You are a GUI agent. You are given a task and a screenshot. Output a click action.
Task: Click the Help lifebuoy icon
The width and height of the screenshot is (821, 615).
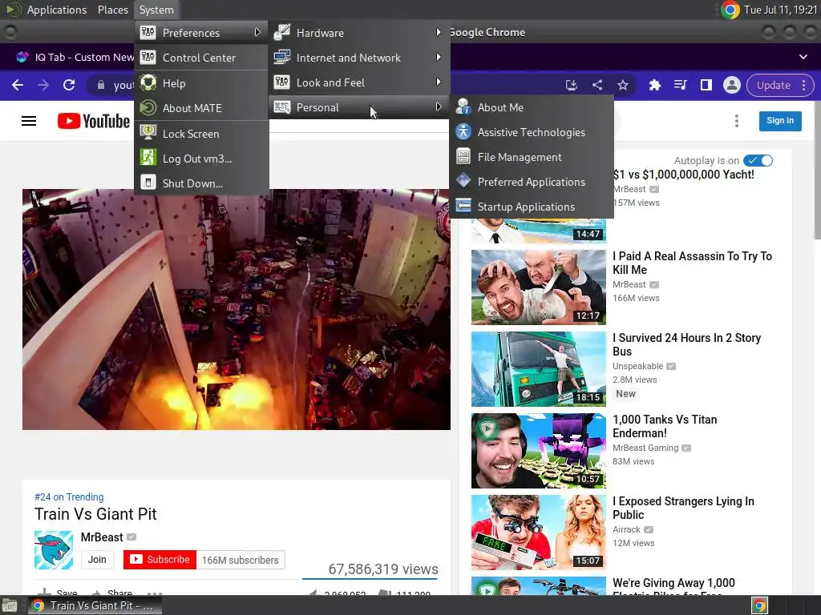tap(148, 82)
